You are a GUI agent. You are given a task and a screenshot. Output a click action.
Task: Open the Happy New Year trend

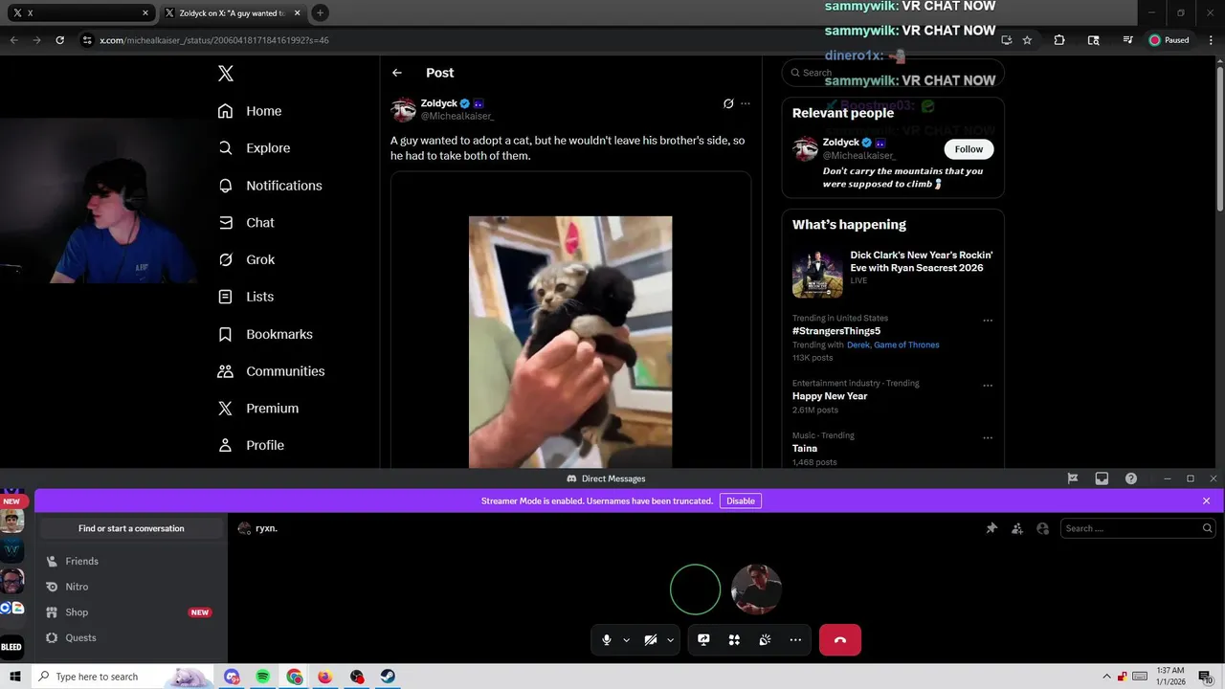pos(830,396)
